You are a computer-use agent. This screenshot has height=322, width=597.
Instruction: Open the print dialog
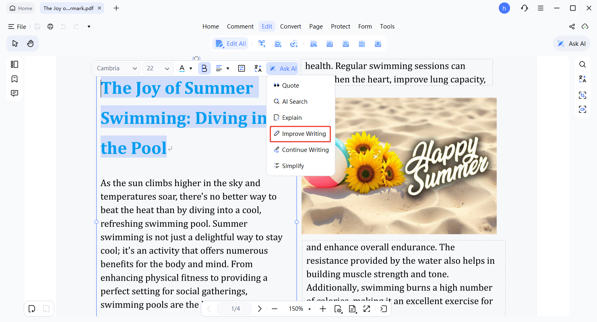tap(50, 26)
